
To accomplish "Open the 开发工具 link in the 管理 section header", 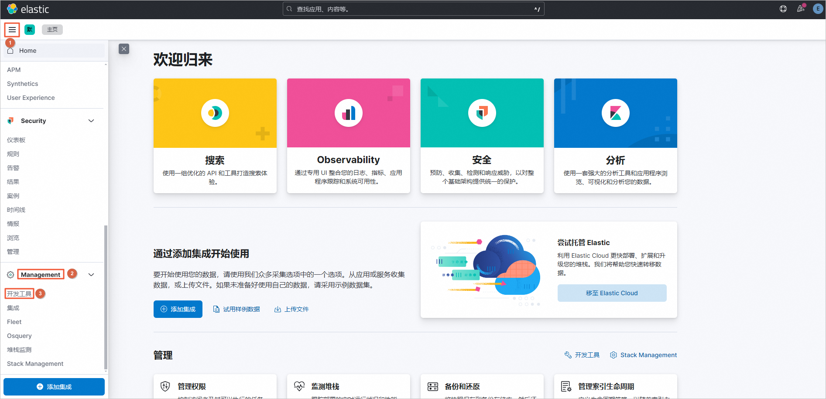I will point(582,355).
